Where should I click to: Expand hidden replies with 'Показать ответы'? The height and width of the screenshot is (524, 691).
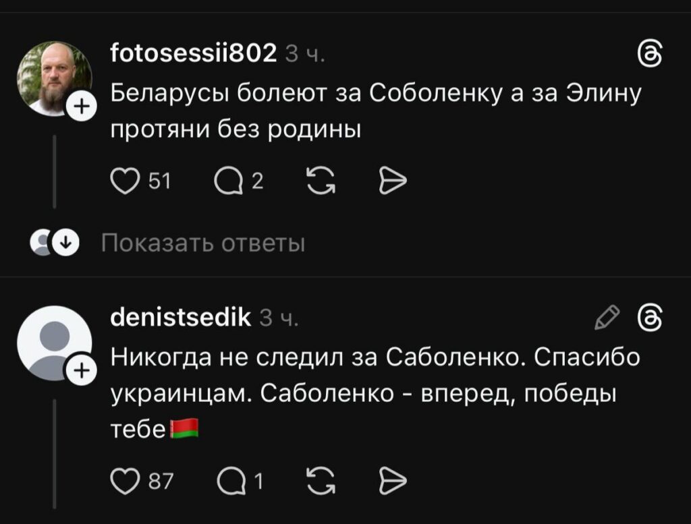coord(203,243)
